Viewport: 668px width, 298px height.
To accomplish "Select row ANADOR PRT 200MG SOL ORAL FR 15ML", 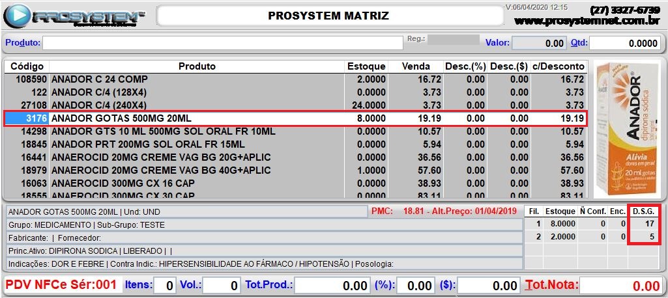I will pos(295,144).
